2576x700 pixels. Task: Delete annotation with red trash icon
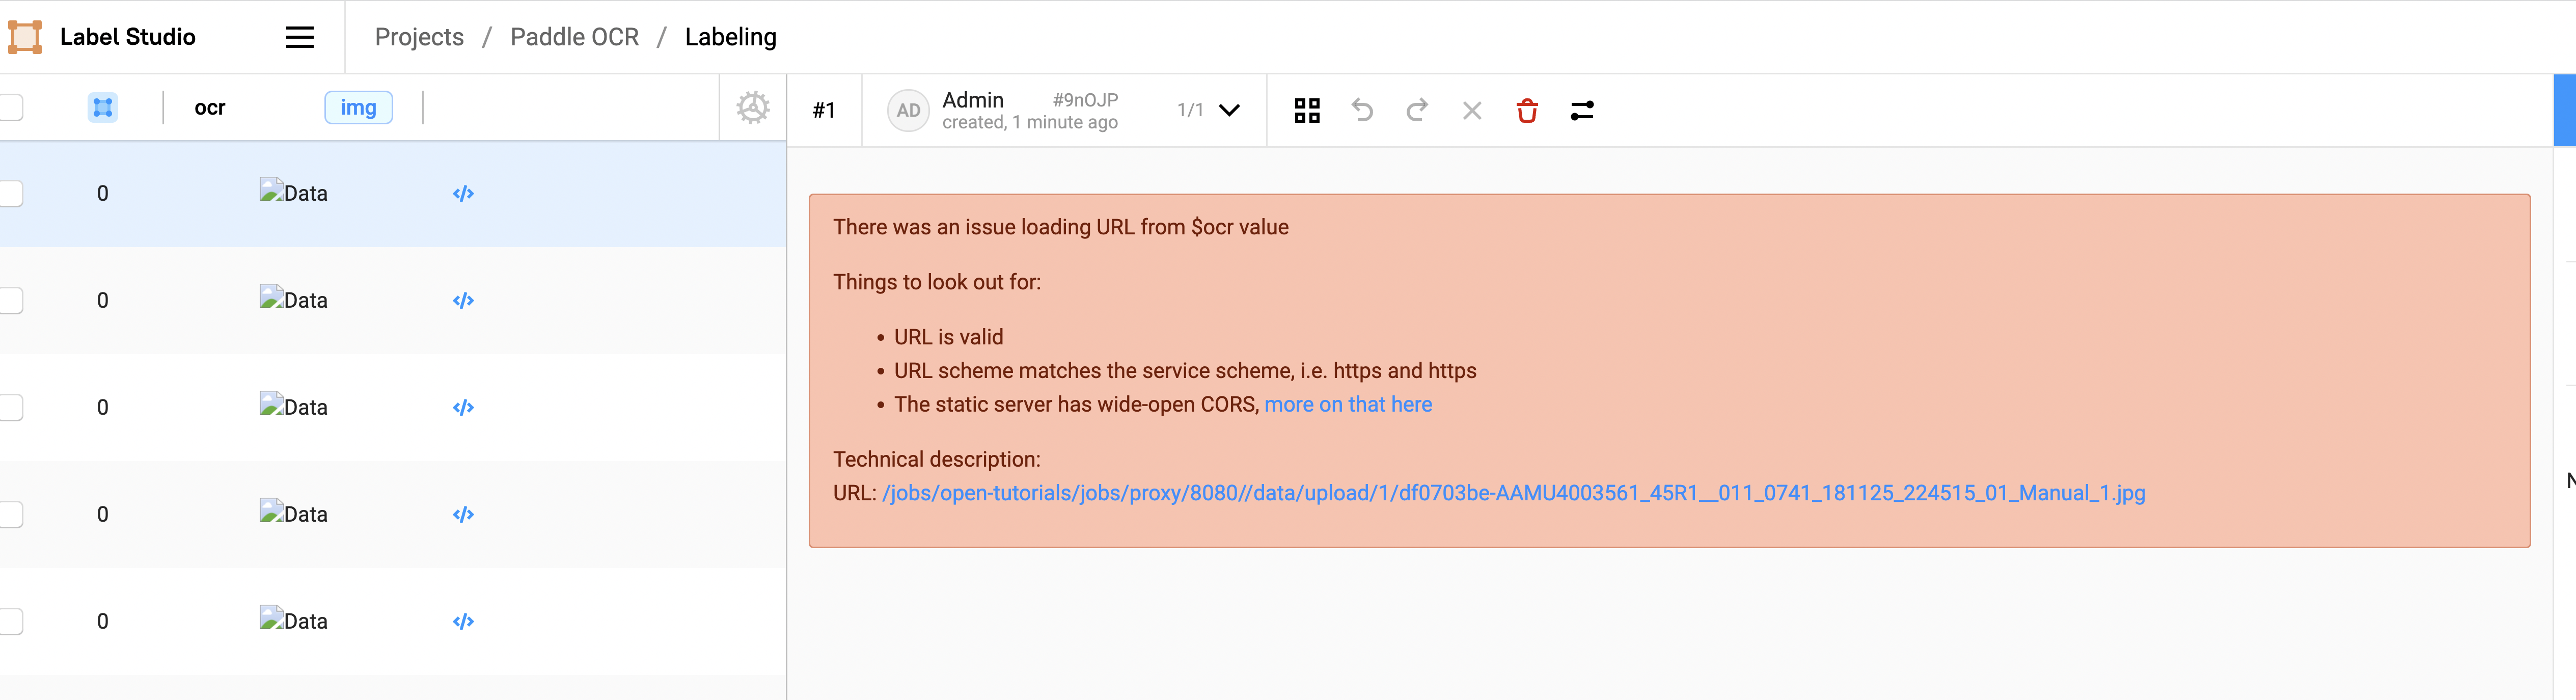1526,110
